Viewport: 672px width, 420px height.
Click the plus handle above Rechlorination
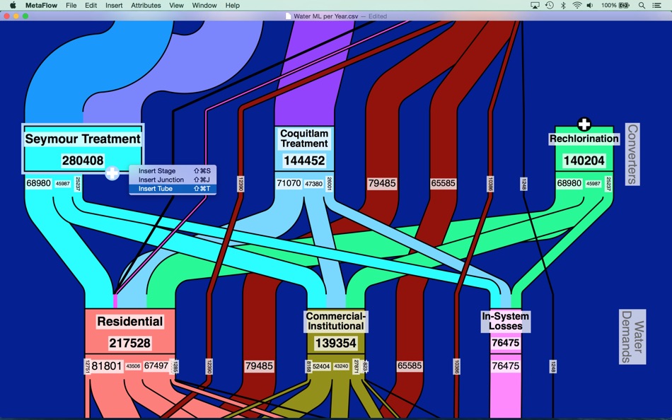click(x=584, y=124)
